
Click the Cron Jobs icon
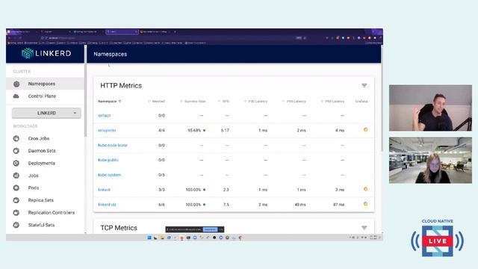[x=16, y=138]
